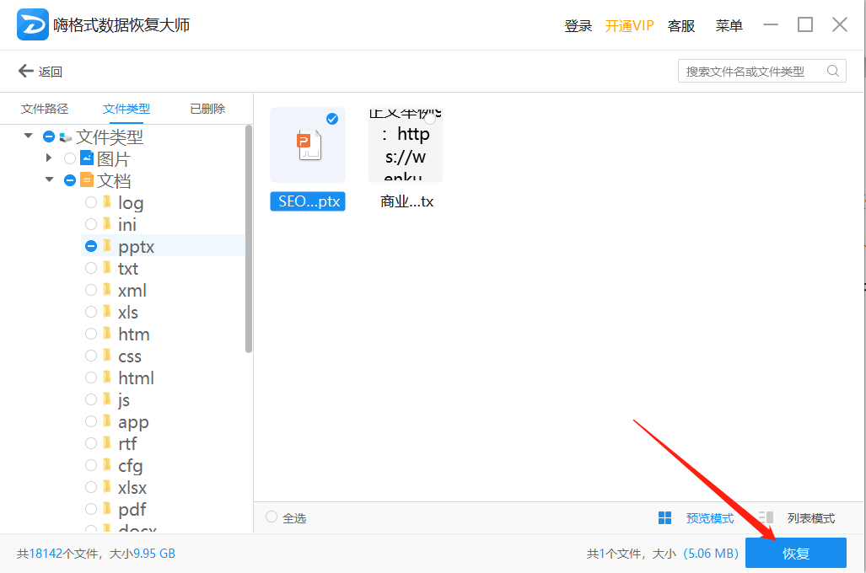866x573 pixels.
Task: Select the xls type radio
Action: (91, 311)
